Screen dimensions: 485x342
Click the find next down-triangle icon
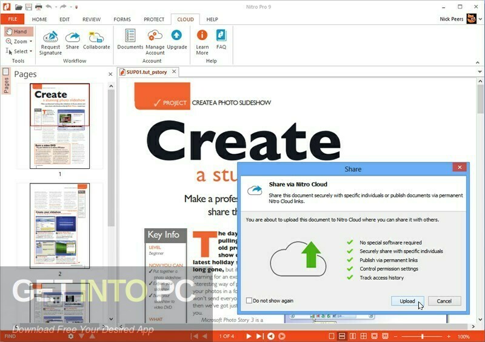[x=81, y=336]
